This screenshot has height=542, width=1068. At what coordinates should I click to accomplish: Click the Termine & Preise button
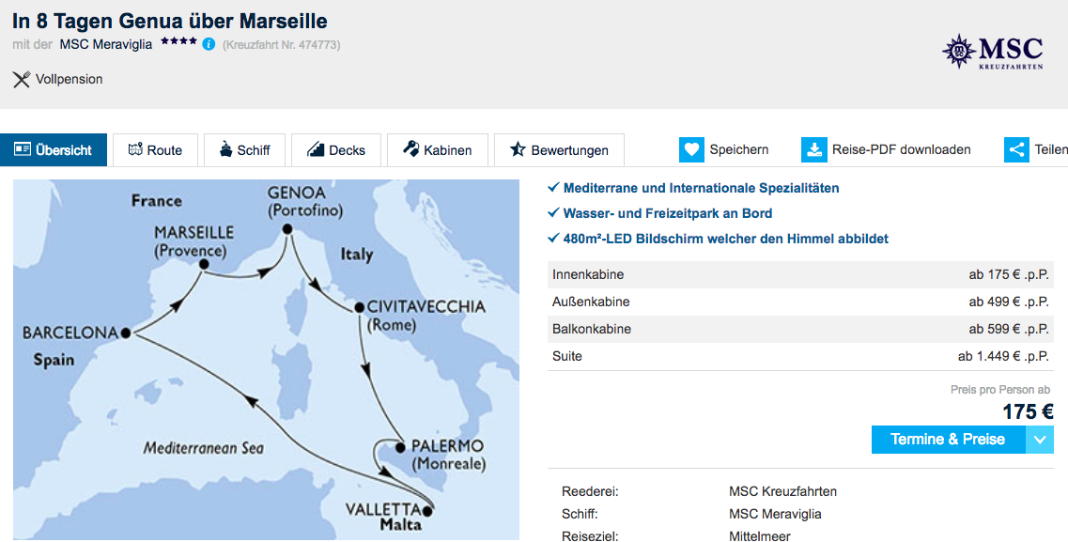point(948,440)
